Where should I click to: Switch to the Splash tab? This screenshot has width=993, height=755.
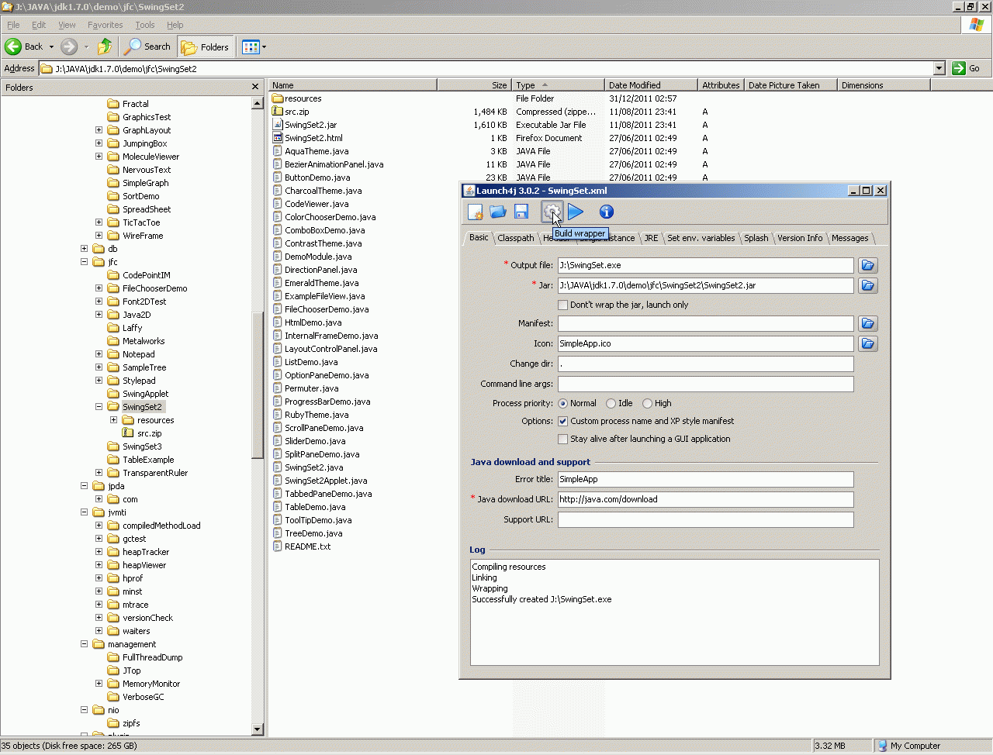tap(756, 238)
